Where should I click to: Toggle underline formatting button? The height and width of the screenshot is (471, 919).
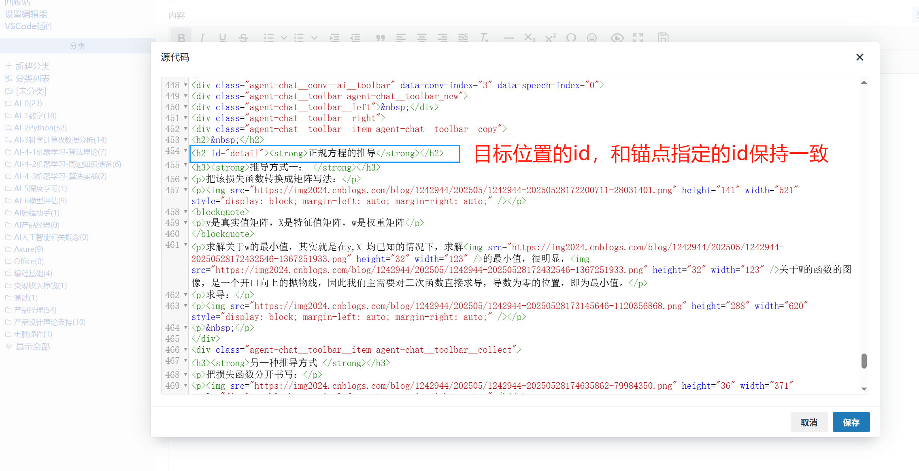point(222,38)
